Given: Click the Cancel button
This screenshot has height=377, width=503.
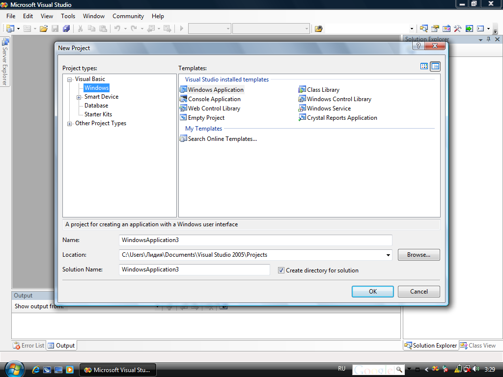Looking at the screenshot, I should (419, 292).
